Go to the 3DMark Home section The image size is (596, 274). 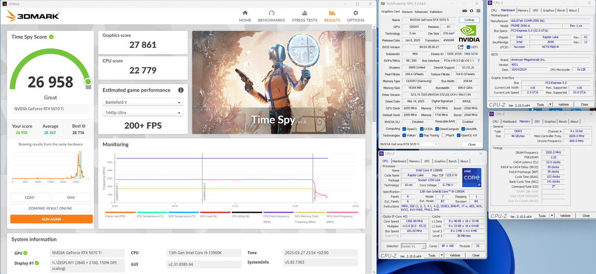[x=245, y=16]
